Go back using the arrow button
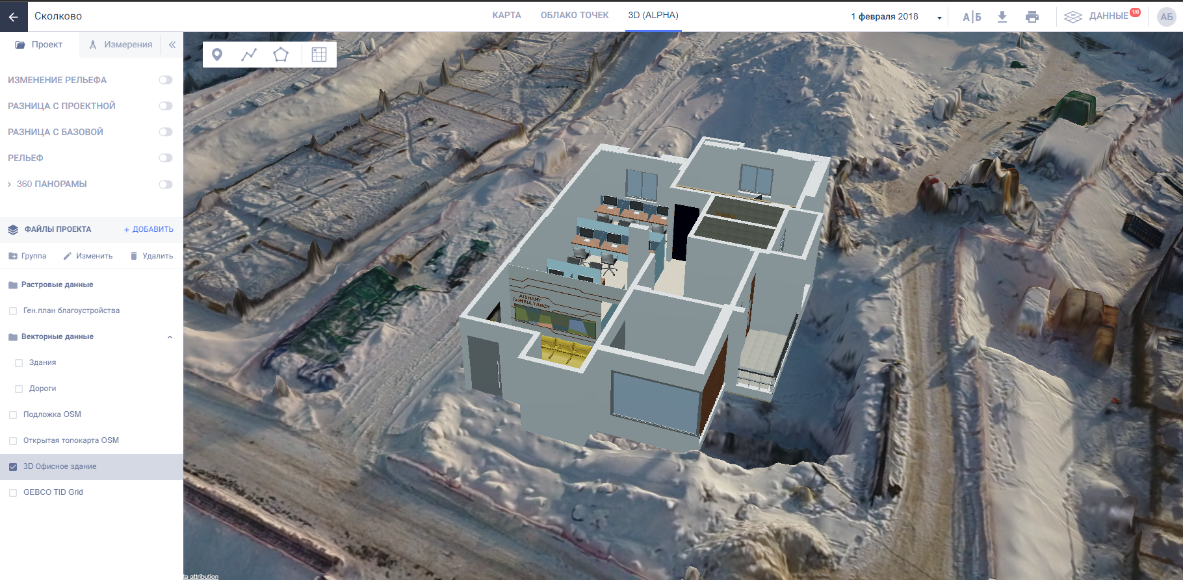 tap(14, 16)
